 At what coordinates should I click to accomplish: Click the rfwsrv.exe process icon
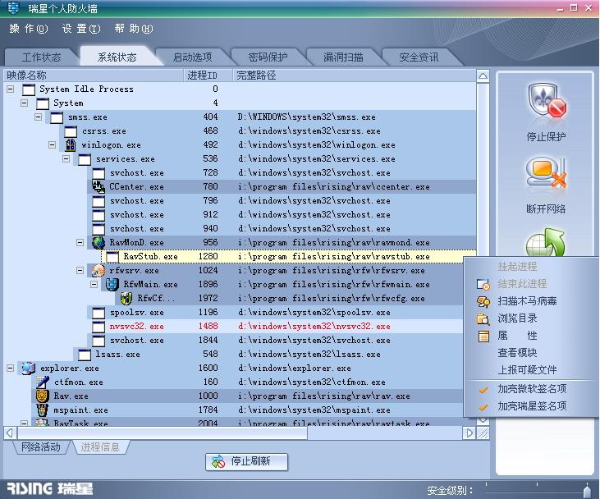coord(98,271)
